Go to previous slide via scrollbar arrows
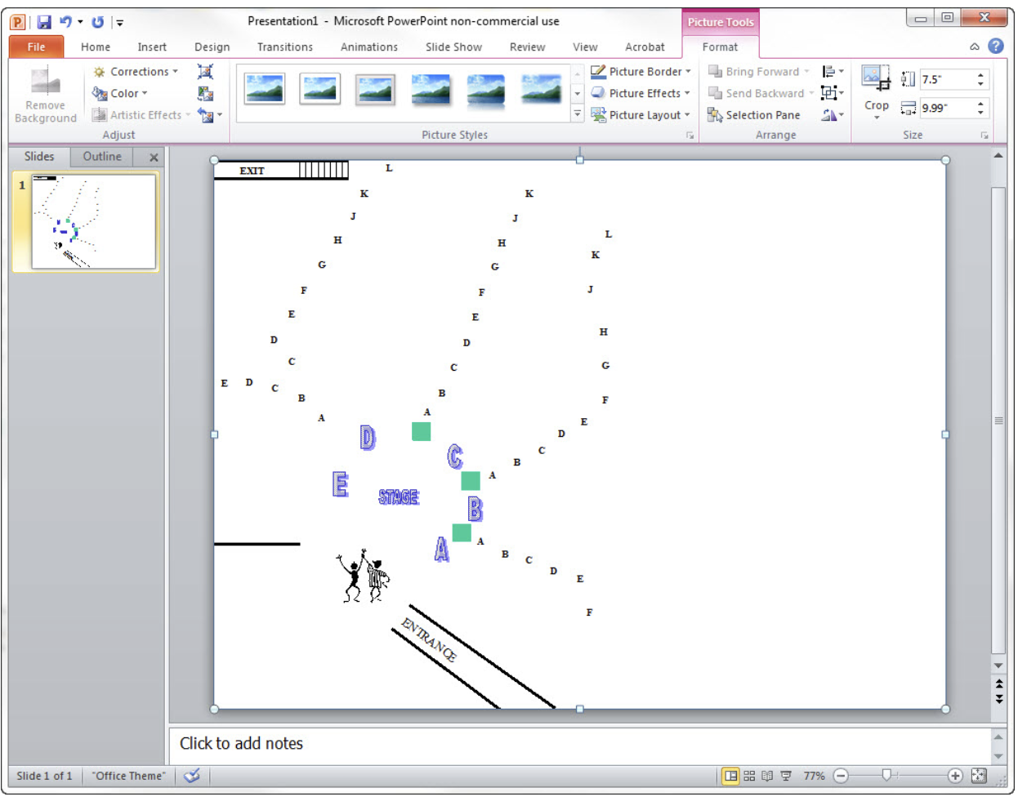This screenshot has height=797, width=1018. [x=998, y=683]
